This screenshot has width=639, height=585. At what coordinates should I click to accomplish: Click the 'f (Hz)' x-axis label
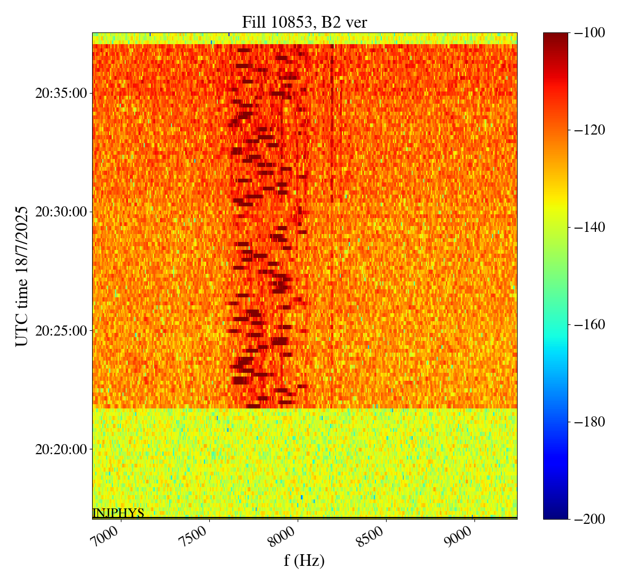(x=304, y=560)
